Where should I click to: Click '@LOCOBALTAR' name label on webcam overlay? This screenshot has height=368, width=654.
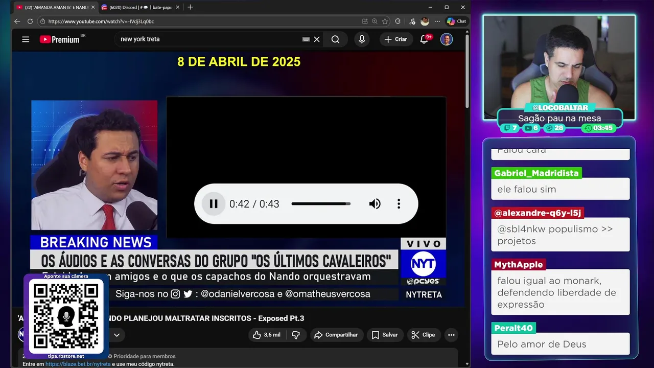tap(560, 108)
